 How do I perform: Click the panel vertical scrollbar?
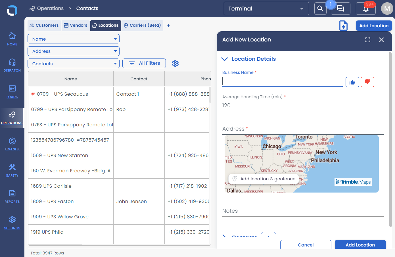click(390, 139)
